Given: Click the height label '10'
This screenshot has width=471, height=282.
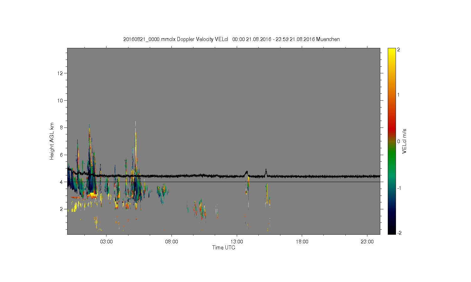Looking at the screenshot, I should point(61,101).
